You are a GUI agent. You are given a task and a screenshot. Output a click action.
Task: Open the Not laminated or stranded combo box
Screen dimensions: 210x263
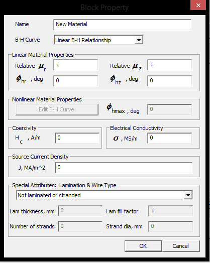point(104,195)
